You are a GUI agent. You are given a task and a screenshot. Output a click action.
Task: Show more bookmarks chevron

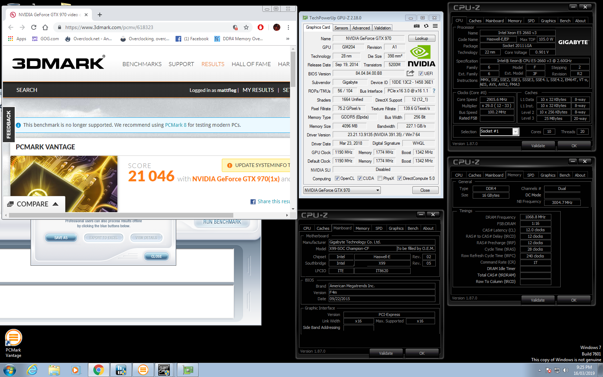tap(288, 39)
